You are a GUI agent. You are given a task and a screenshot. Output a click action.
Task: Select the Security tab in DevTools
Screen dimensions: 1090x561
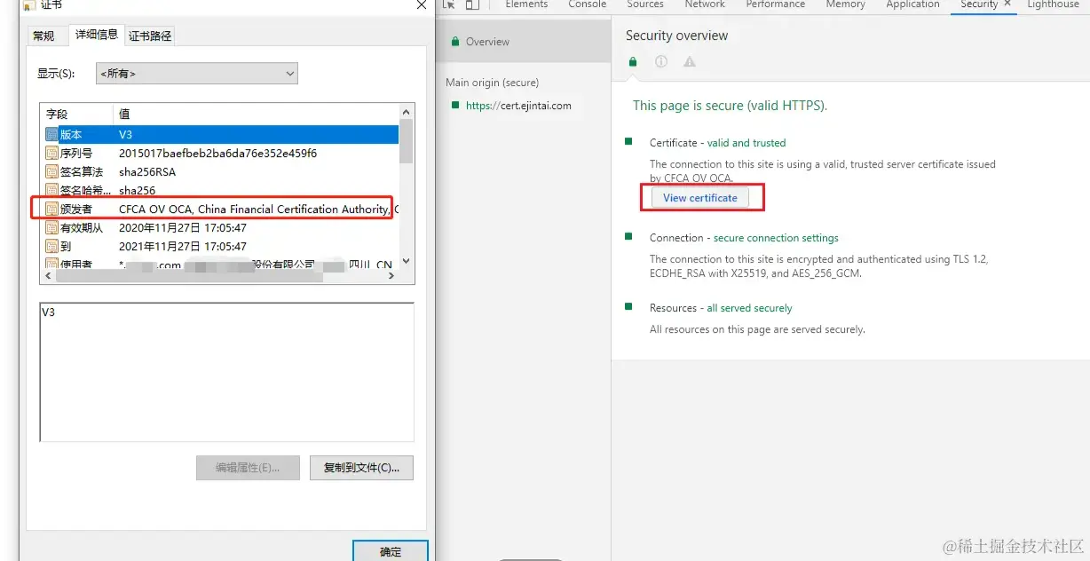click(x=979, y=4)
